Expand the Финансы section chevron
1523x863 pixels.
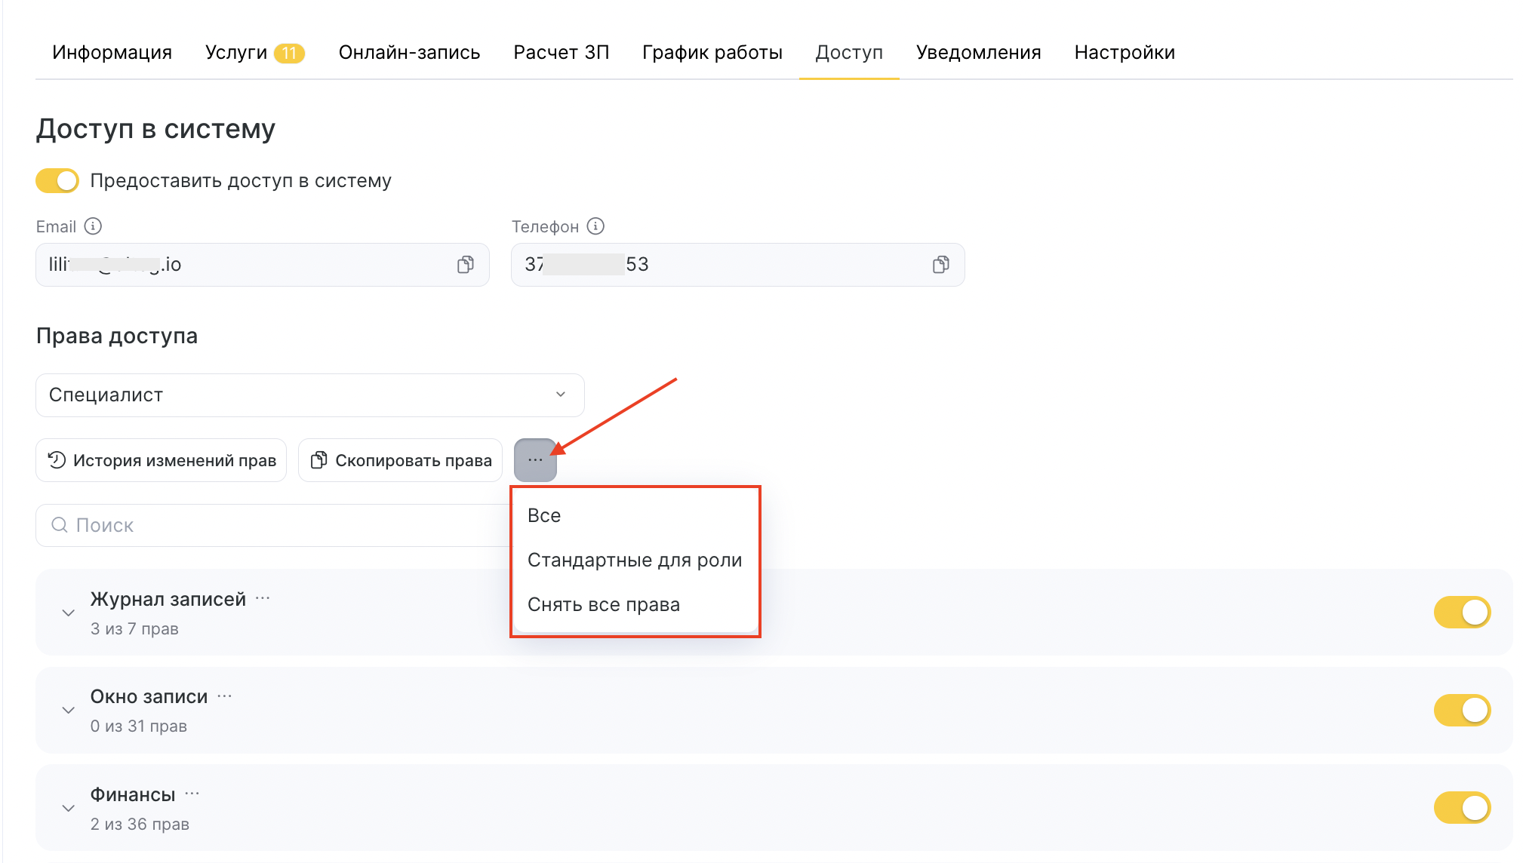pos(69,809)
